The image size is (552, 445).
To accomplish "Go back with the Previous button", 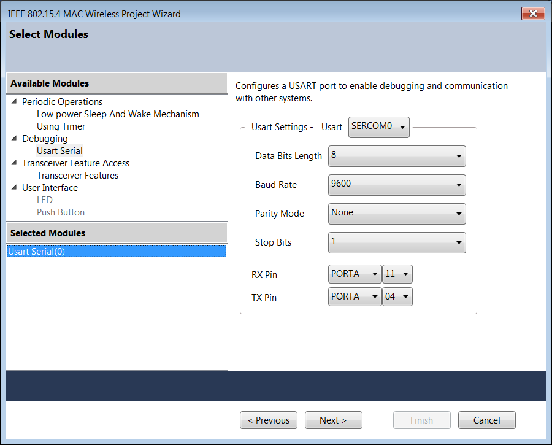I will (x=269, y=420).
